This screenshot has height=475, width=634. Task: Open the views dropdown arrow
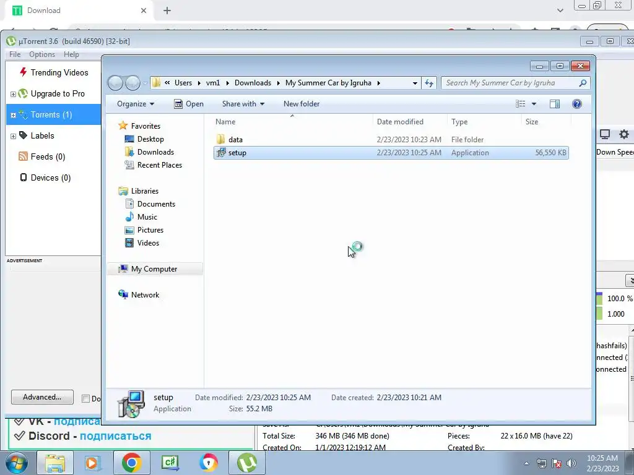(534, 104)
